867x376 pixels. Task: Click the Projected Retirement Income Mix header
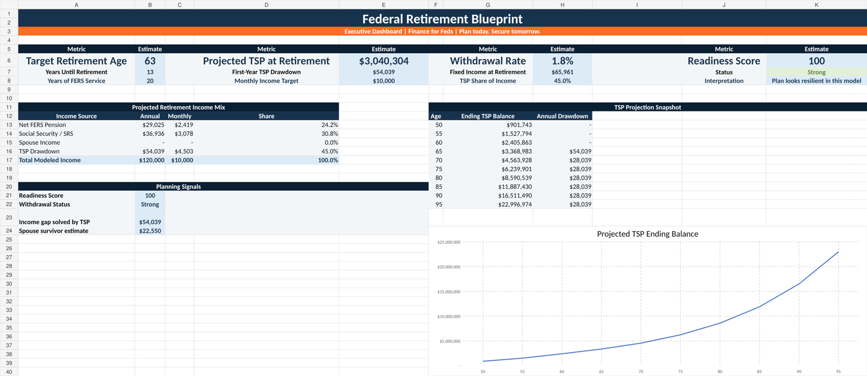179,107
